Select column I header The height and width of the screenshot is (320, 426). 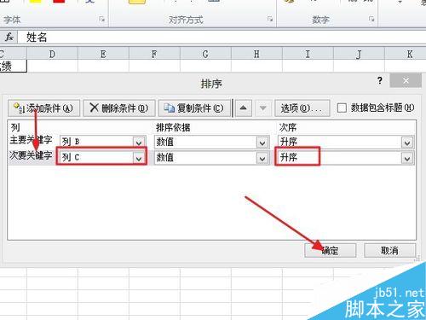click(x=308, y=54)
